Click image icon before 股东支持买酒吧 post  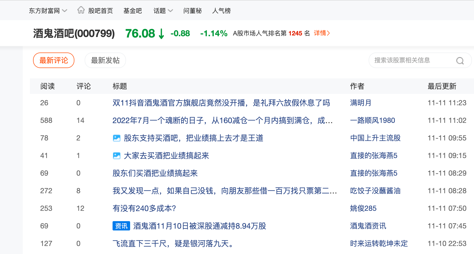pos(117,138)
